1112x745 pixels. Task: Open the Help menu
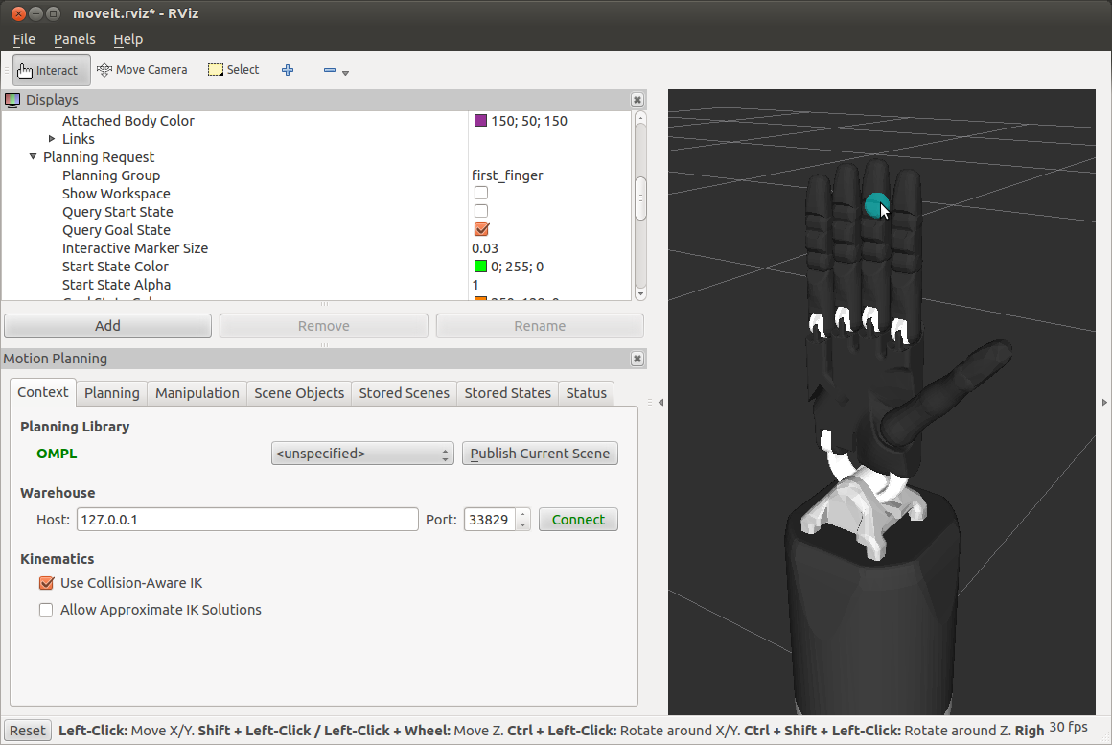click(127, 39)
